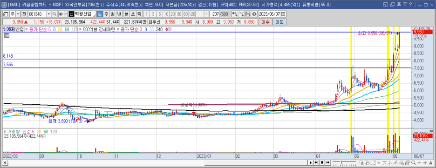The height and width of the screenshot is (168, 436).
Task: Stop the chart replay
Action: click(x=322, y=162)
